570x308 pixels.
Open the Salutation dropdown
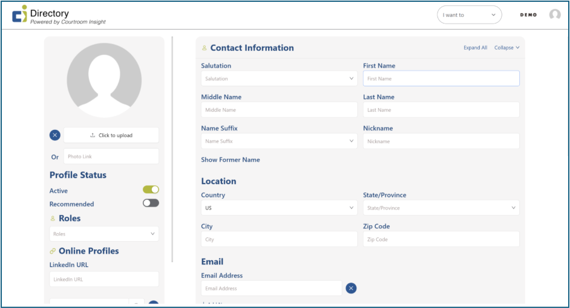279,79
